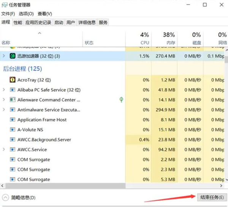This screenshot has height=207, width=228.
Task: Switch to the 用户 tab
Action: coord(71,22)
